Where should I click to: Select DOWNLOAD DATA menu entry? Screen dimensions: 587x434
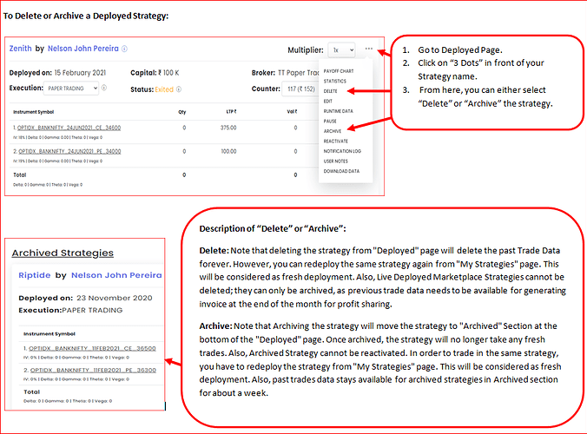point(341,171)
